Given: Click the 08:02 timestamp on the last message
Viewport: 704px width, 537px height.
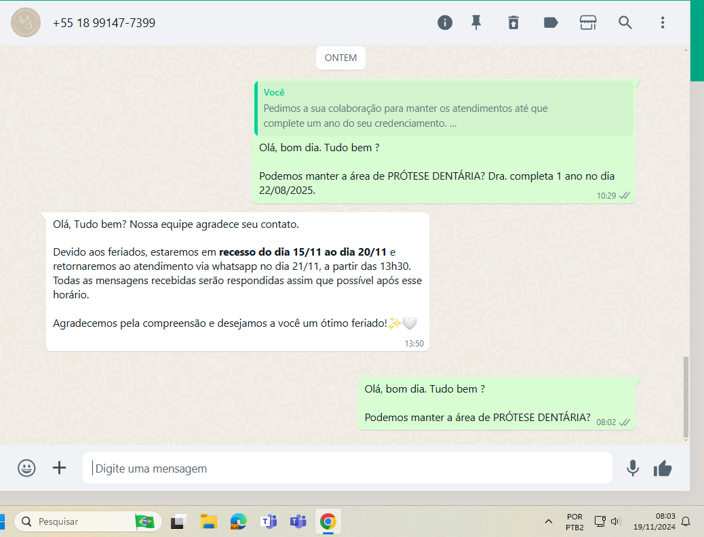Looking at the screenshot, I should click(x=606, y=422).
